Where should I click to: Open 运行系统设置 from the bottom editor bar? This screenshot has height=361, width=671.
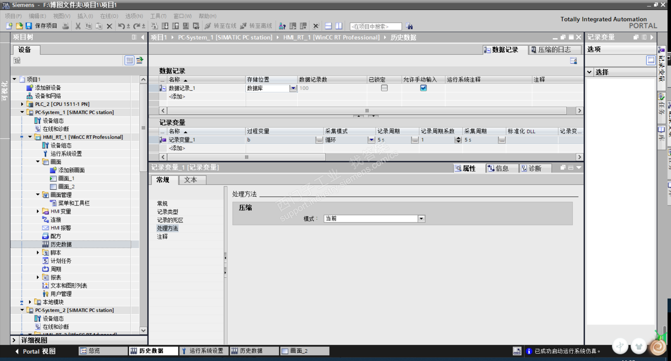pos(204,351)
